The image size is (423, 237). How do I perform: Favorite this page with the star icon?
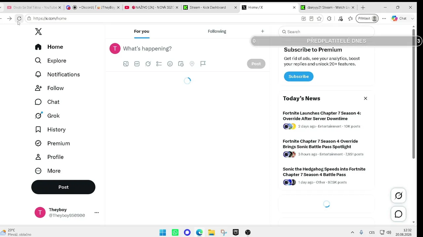pyautogui.click(x=319, y=19)
